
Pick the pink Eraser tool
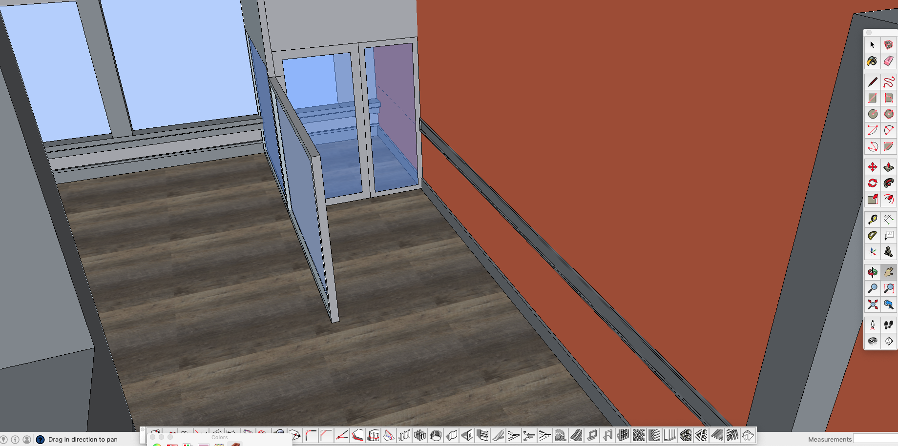pos(889,61)
